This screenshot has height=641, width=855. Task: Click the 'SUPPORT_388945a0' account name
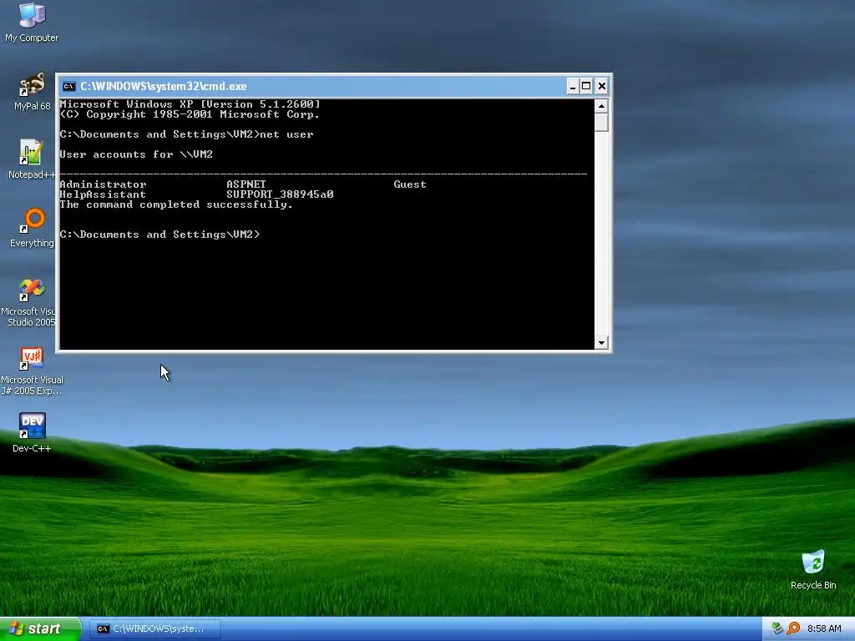click(x=280, y=194)
